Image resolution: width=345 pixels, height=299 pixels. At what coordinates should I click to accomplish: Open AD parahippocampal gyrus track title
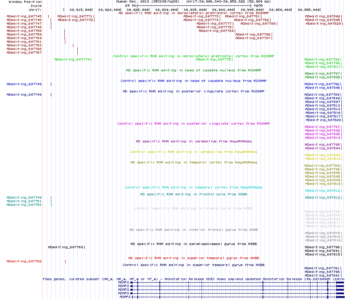pos(194,244)
